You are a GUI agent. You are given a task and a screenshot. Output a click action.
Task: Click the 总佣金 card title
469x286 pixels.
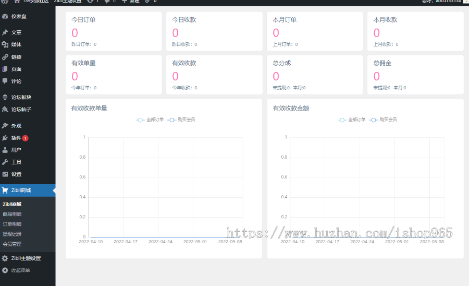(x=382, y=63)
